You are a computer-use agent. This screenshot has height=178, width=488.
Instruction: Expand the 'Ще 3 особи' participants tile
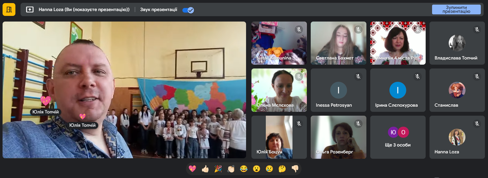tap(398, 137)
